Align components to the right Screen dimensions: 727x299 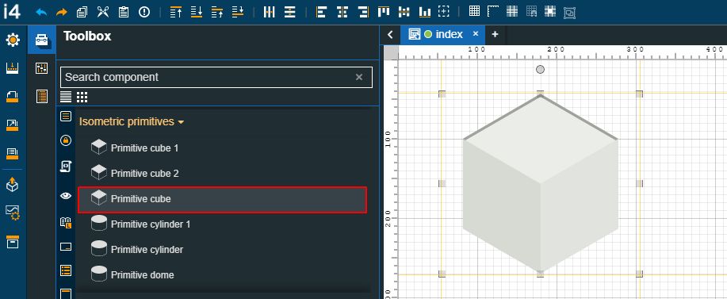[363, 12]
